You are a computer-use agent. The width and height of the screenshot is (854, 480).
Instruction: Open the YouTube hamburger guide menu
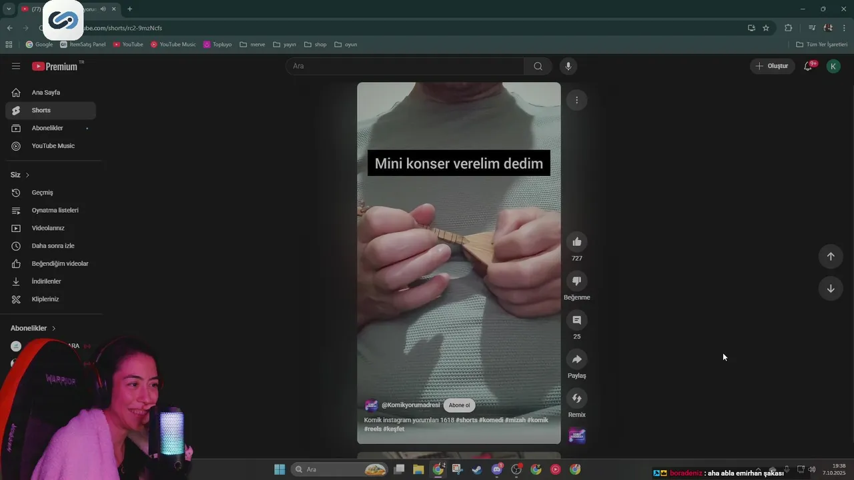pos(16,66)
